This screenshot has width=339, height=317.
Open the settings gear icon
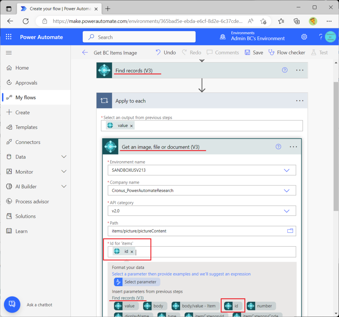coord(304,37)
